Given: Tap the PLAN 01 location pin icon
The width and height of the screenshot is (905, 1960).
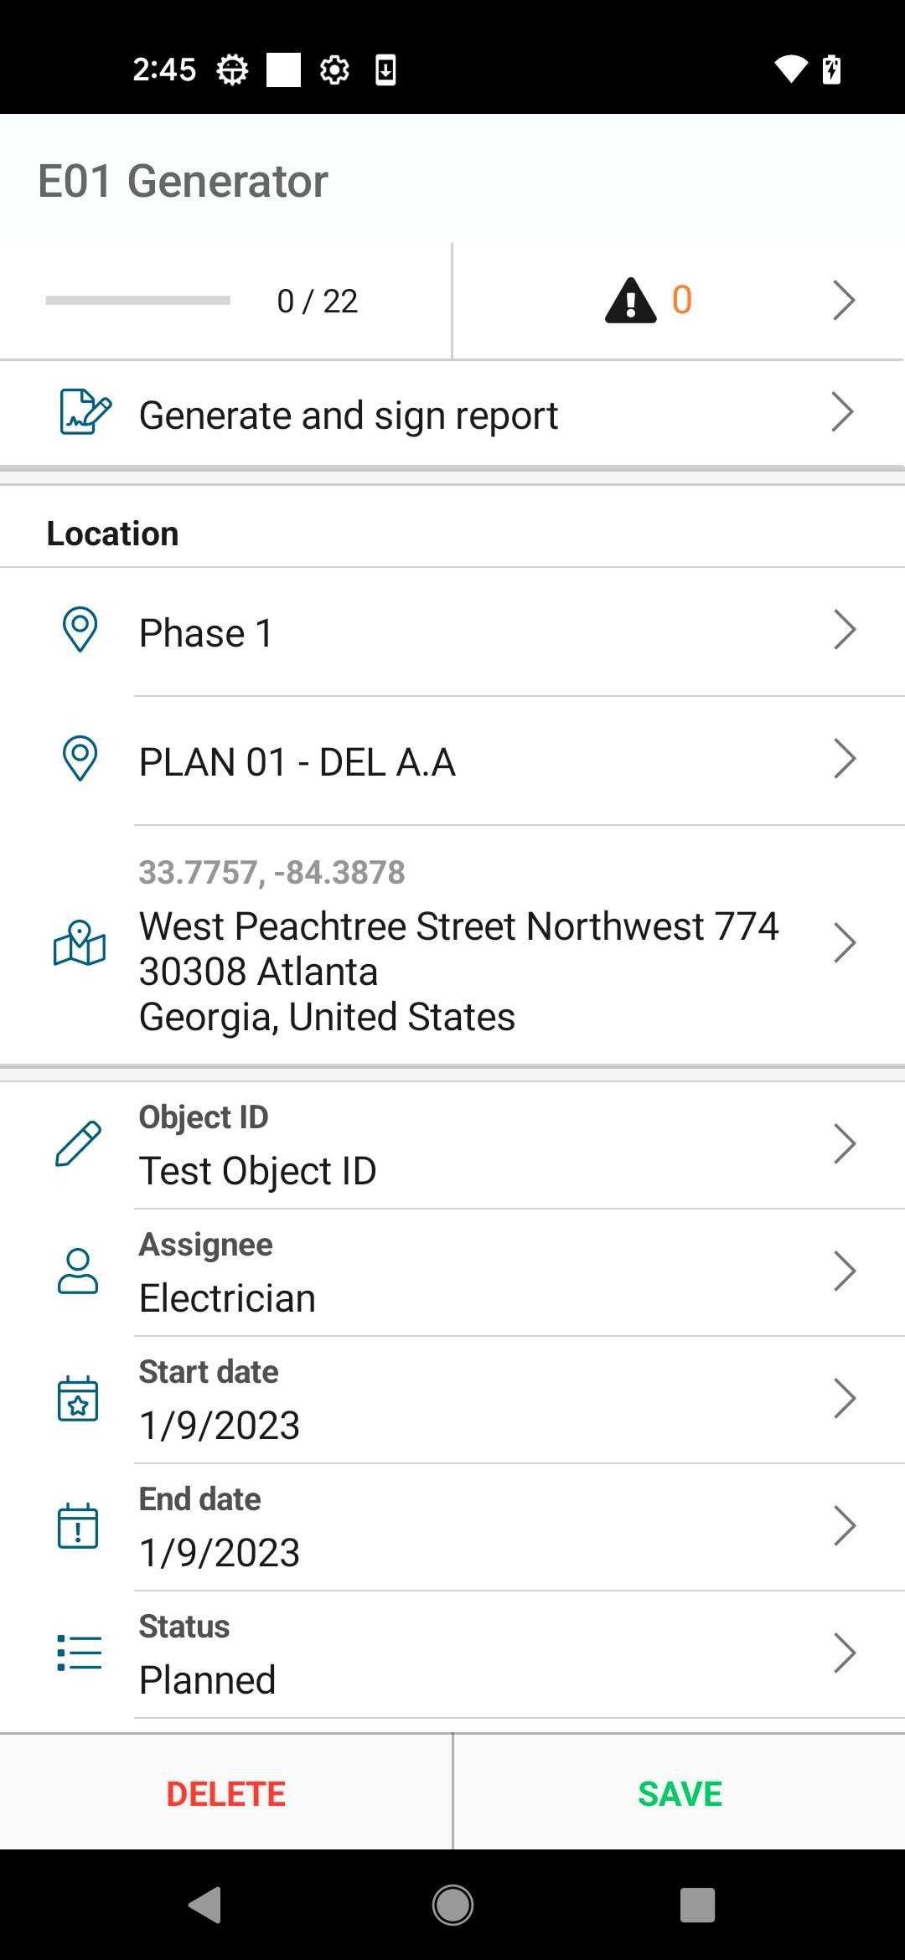Looking at the screenshot, I should 80,759.
